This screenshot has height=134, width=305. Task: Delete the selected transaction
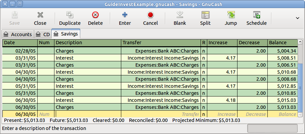[x=95, y=19]
